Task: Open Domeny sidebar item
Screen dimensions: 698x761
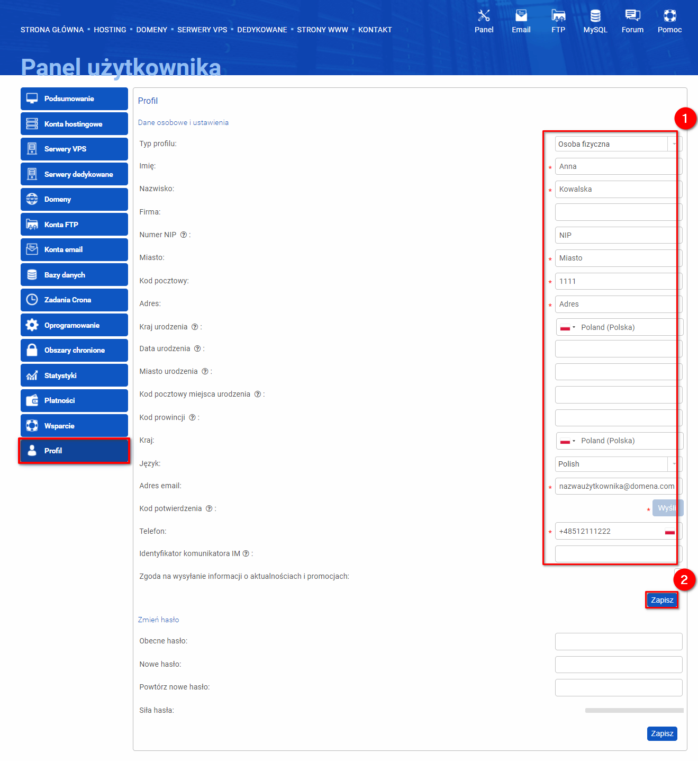Action: [x=74, y=199]
